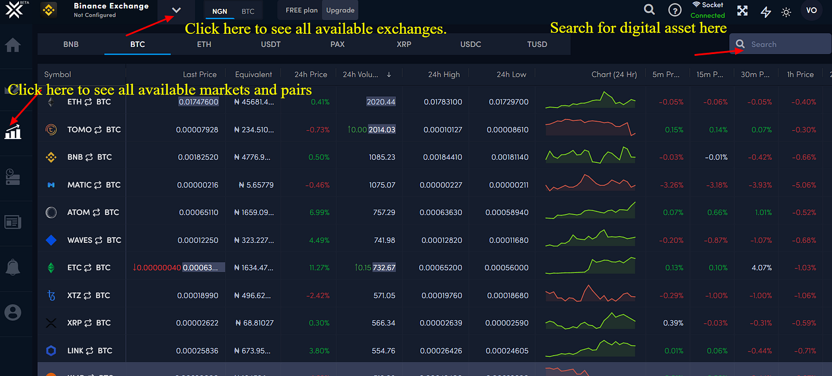The height and width of the screenshot is (376, 832).
Task: Open the MATIC 24 hour chart thumbnail
Action: pyautogui.click(x=591, y=184)
